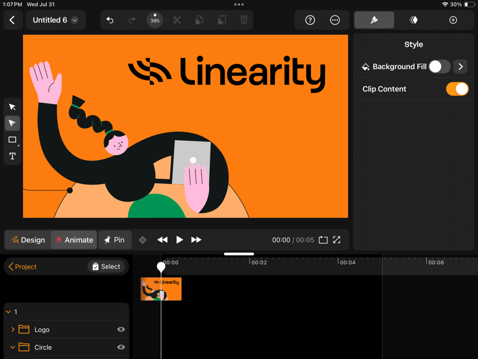Image resolution: width=478 pixels, height=359 pixels.
Task: Paste using the paste icon
Action: pos(222,20)
